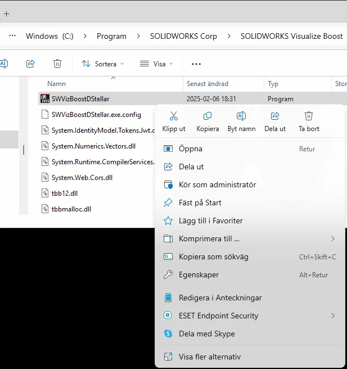The width and height of the screenshot is (347, 369).
Task: Expand chevron after Windows (C:) breadcrumb
Action: (85, 36)
